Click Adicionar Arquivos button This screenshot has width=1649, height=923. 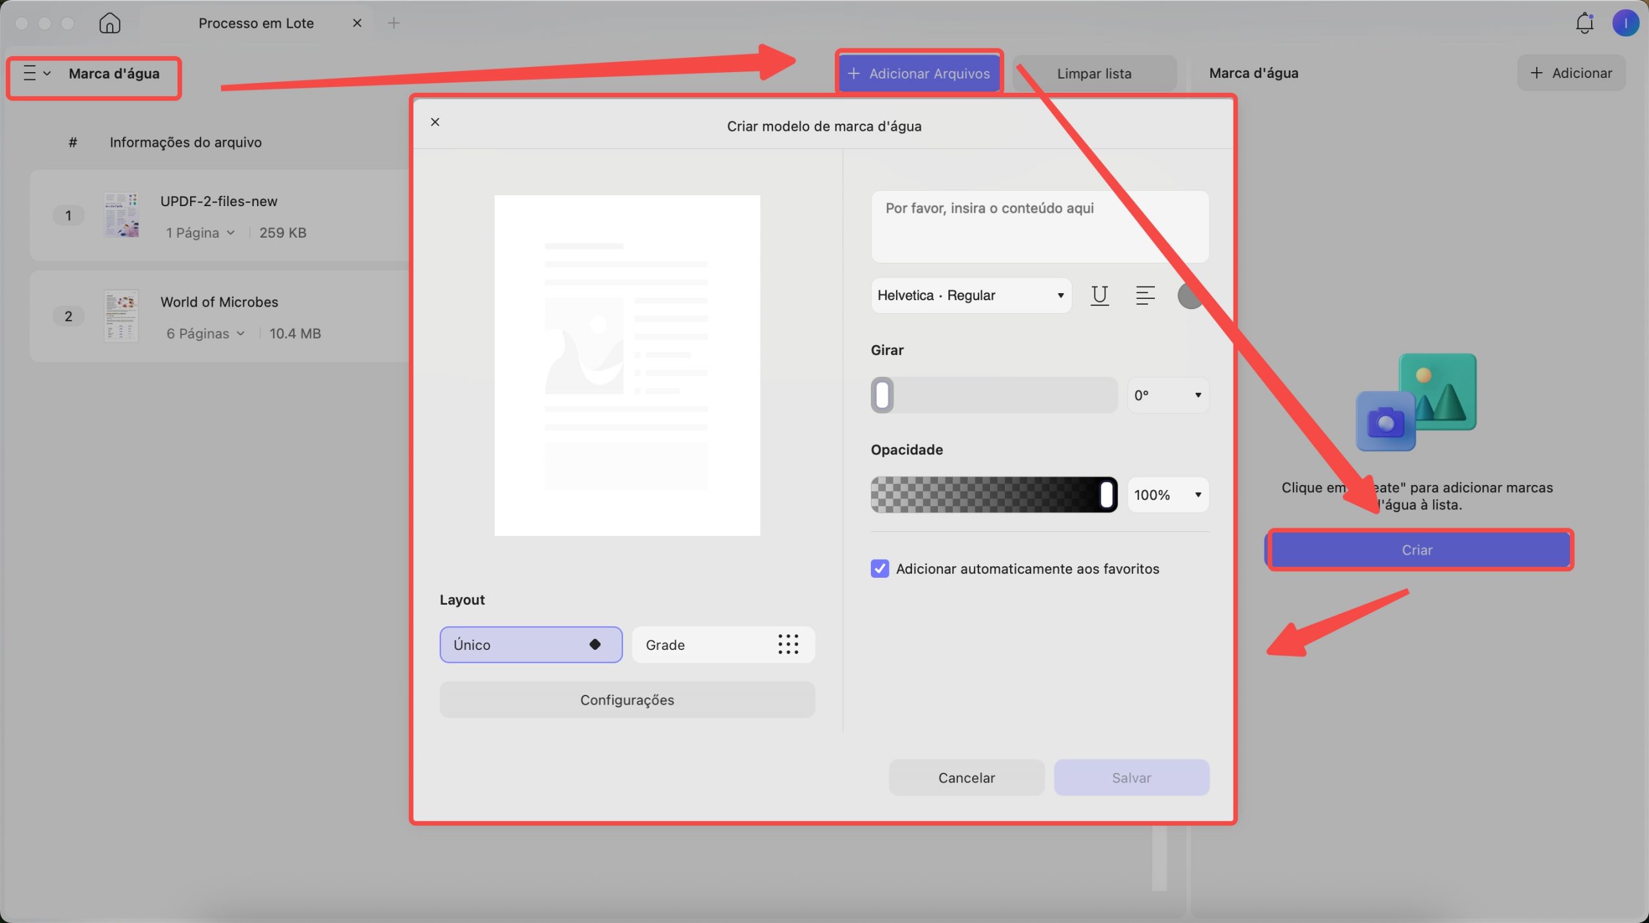pos(919,73)
